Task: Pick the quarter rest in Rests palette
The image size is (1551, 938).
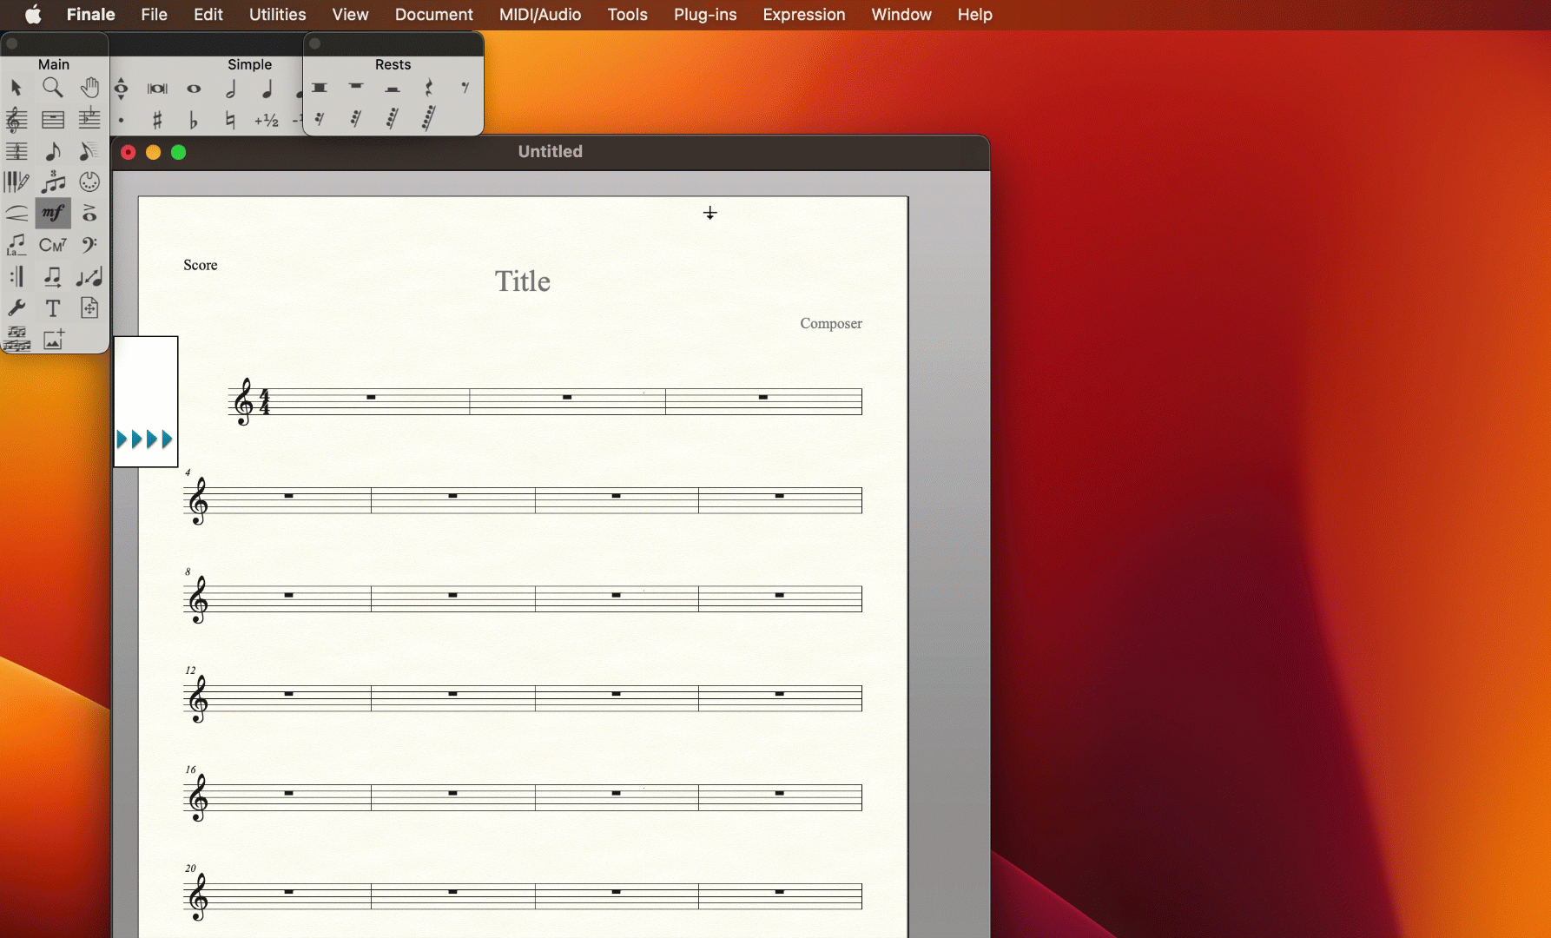Action: click(429, 88)
